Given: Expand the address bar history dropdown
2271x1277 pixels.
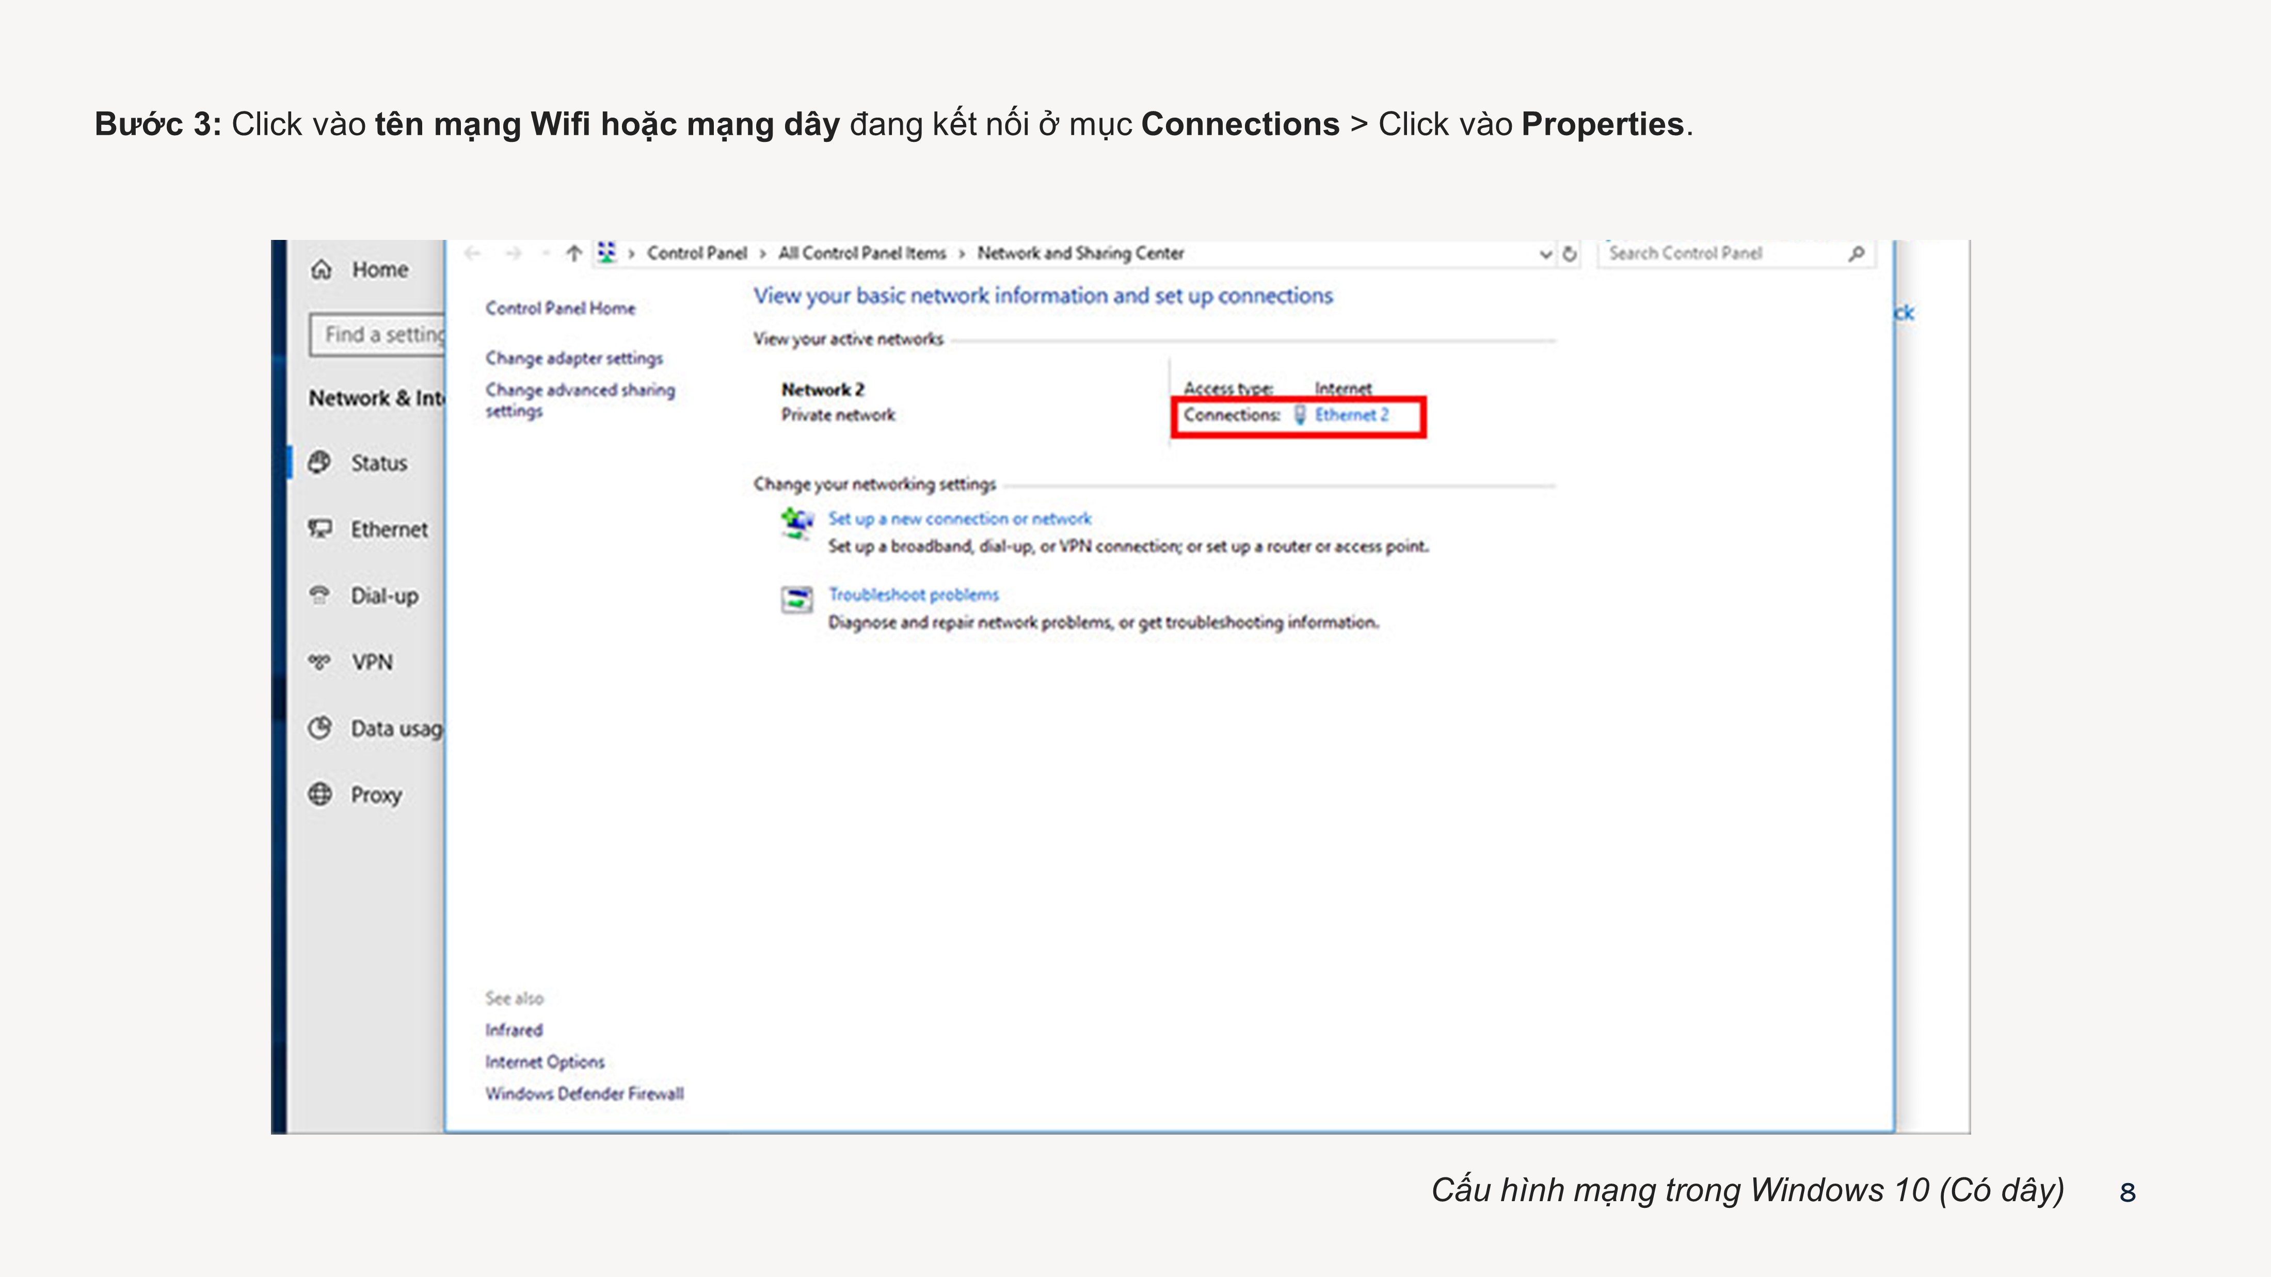Looking at the screenshot, I should click(x=1545, y=255).
